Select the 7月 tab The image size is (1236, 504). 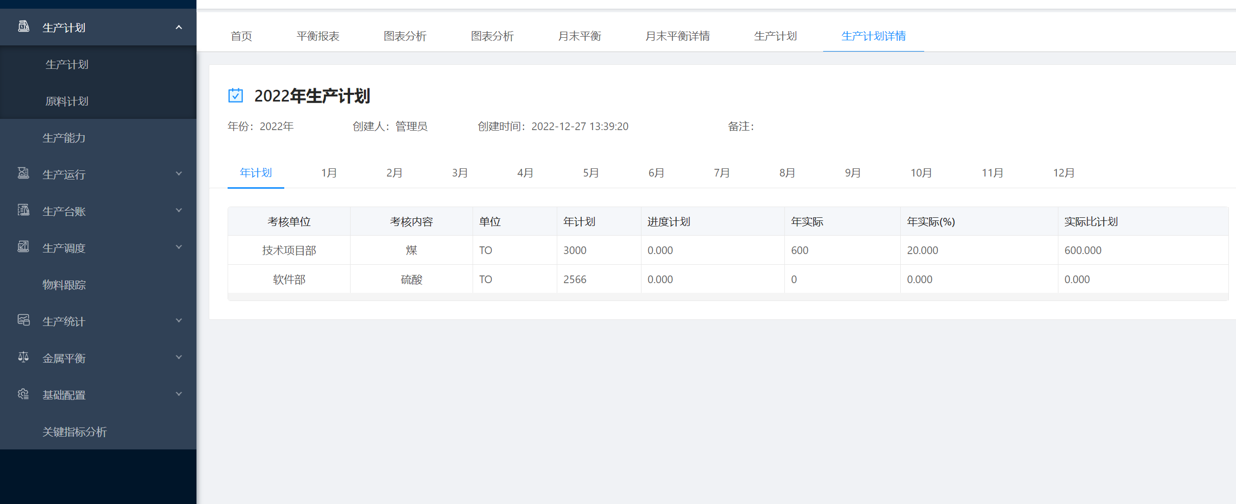click(722, 173)
